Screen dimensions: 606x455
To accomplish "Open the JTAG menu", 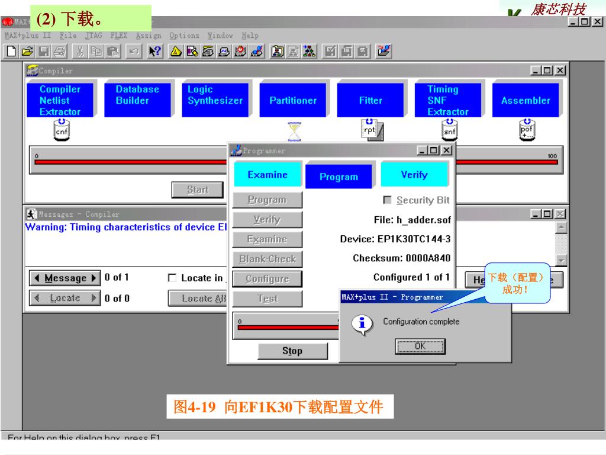I will pyautogui.click(x=94, y=36).
